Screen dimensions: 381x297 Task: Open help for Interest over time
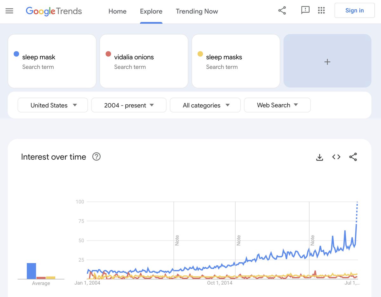(96, 157)
